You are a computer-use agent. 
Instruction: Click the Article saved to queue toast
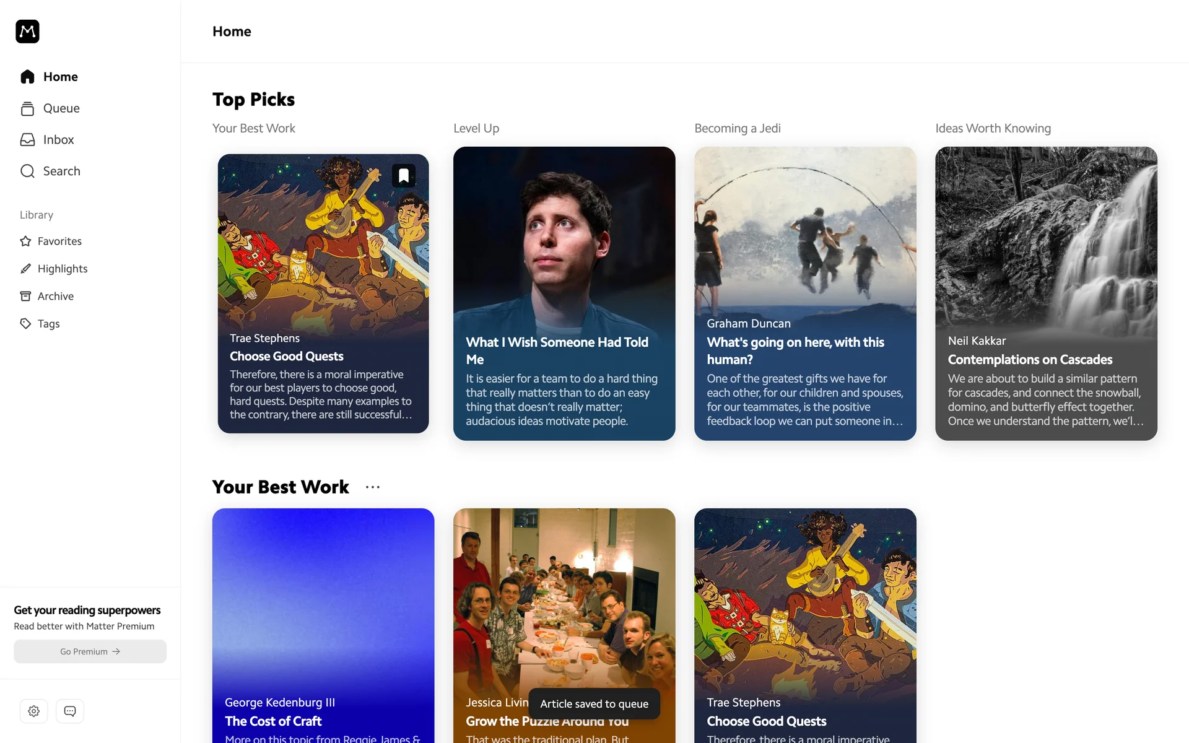point(594,704)
